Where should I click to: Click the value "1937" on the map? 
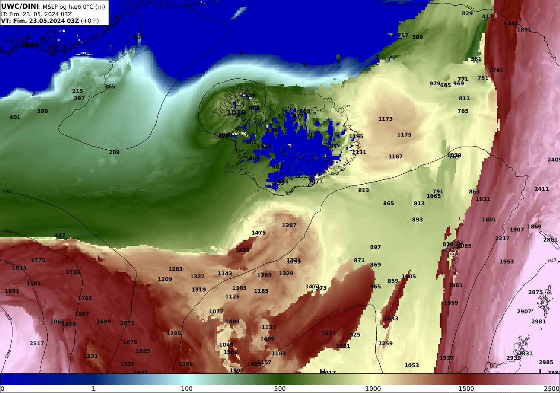pyautogui.click(x=447, y=358)
